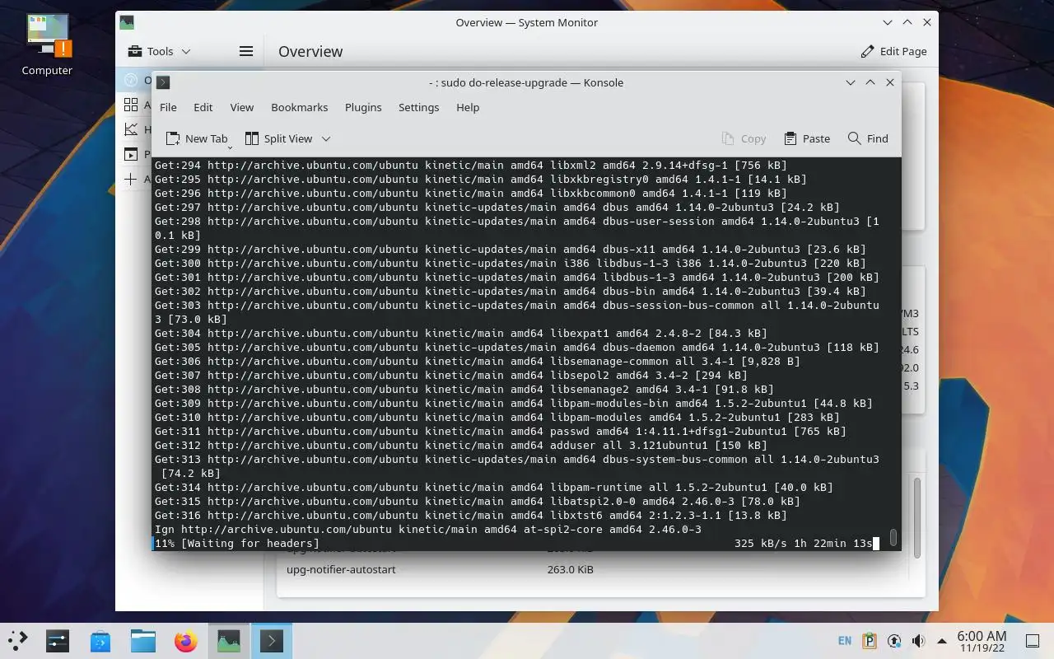Screen dimensions: 1054x659
Task: Click Find in Konsole toolbar
Action: [868, 138]
